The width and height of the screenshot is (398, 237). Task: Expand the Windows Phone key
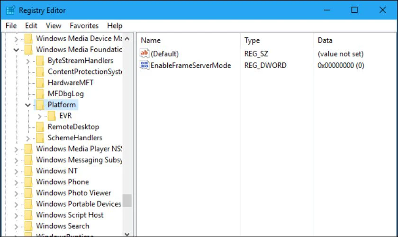(16, 182)
